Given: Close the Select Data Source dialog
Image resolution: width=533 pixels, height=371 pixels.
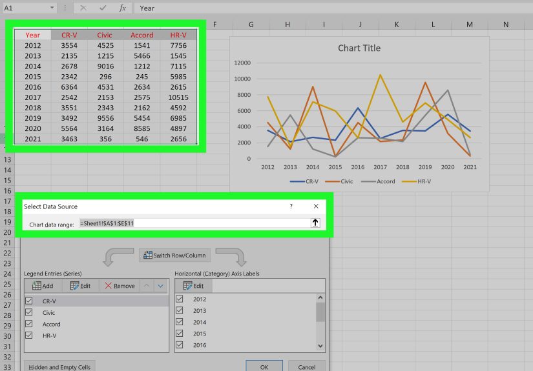Looking at the screenshot, I should pos(316,206).
